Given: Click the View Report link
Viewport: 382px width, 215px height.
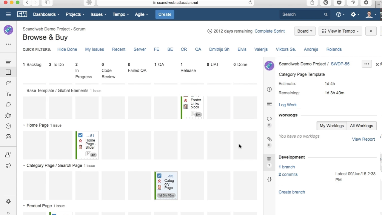Looking at the screenshot, I should coord(363,139).
